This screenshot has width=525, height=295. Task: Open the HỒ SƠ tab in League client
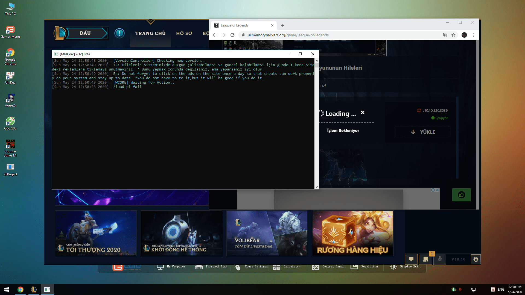[x=184, y=33]
